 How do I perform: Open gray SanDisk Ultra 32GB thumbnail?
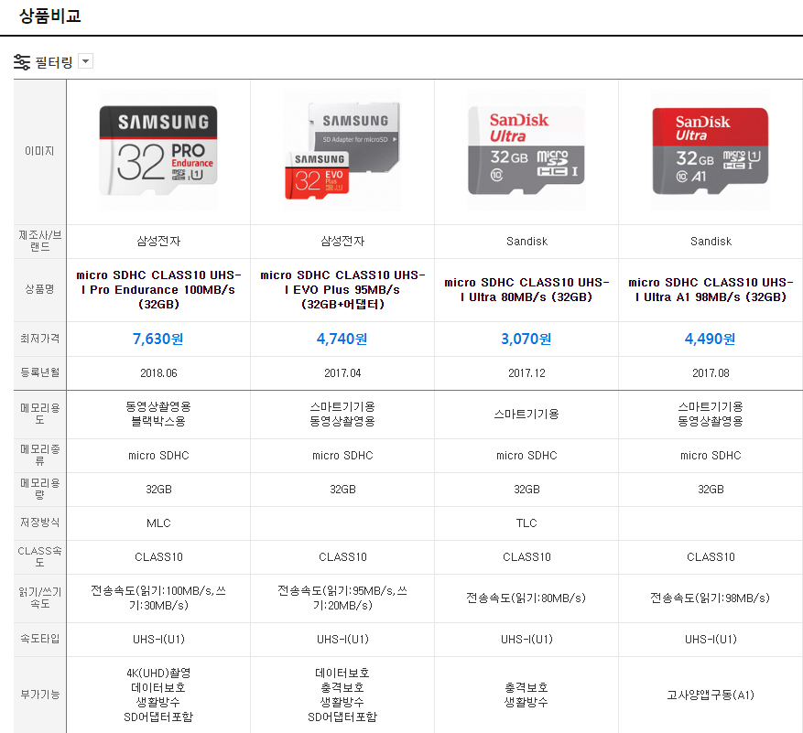[x=526, y=150]
